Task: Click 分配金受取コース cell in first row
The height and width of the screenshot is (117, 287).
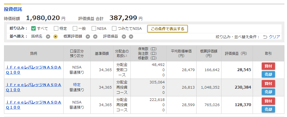Action: (122, 70)
